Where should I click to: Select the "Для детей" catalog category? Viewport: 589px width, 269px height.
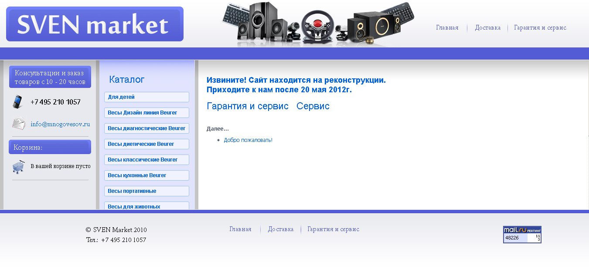pos(146,97)
